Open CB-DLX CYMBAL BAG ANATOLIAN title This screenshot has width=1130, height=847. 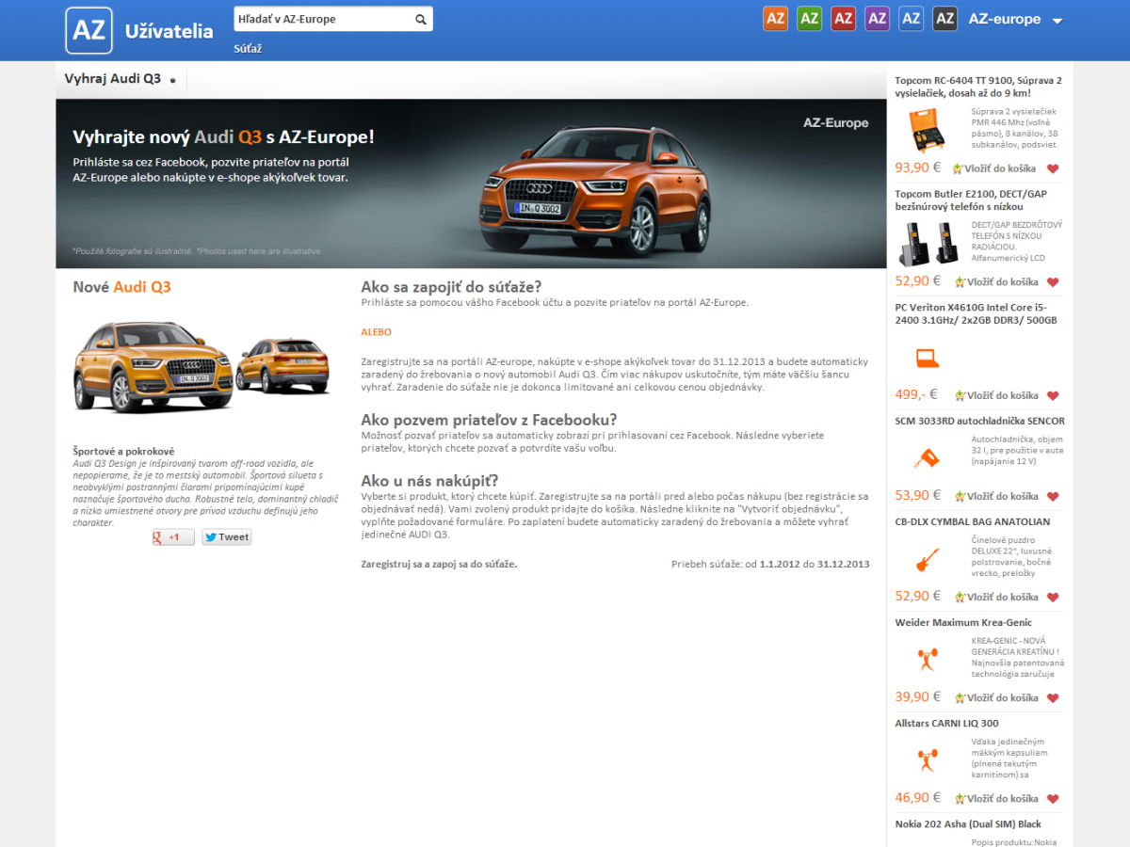tap(973, 521)
